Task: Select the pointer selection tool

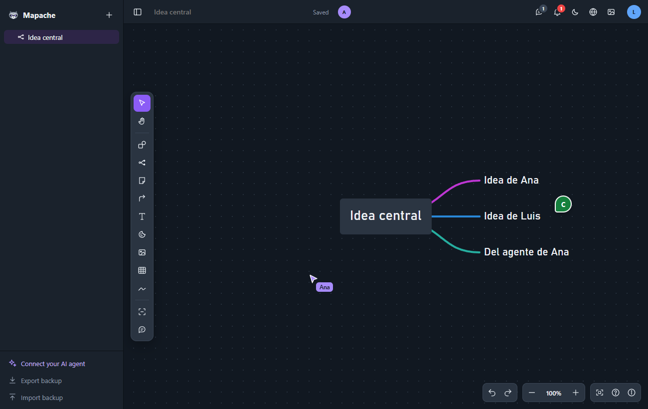Action: (x=142, y=103)
